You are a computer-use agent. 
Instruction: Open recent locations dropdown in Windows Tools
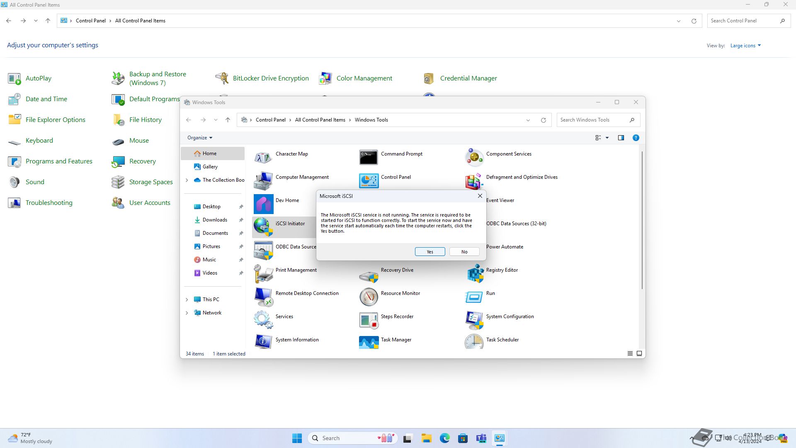pyautogui.click(x=216, y=120)
